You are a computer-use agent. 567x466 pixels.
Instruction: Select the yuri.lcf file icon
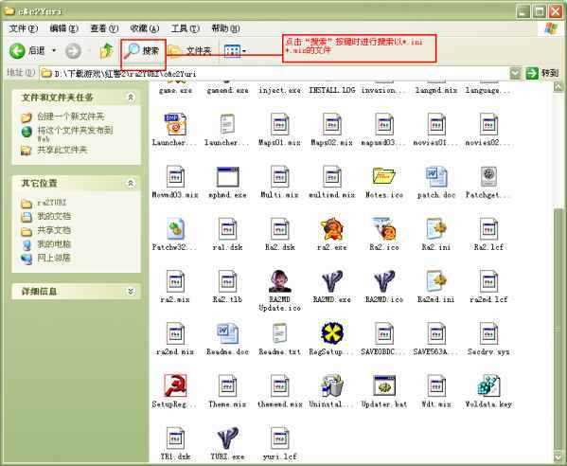[279, 439]
